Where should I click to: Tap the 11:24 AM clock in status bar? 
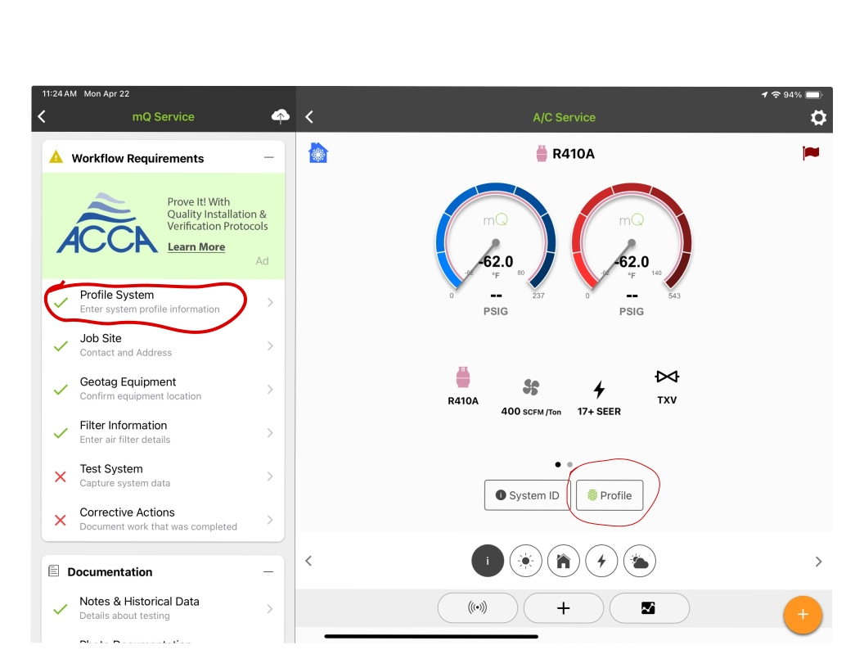click(x=60, y=93)
